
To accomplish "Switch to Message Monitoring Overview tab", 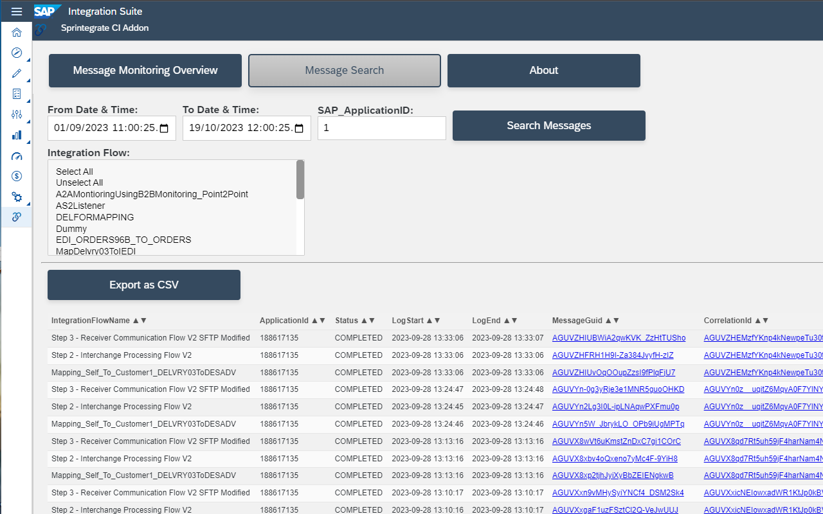I will [x=145, y=70].
